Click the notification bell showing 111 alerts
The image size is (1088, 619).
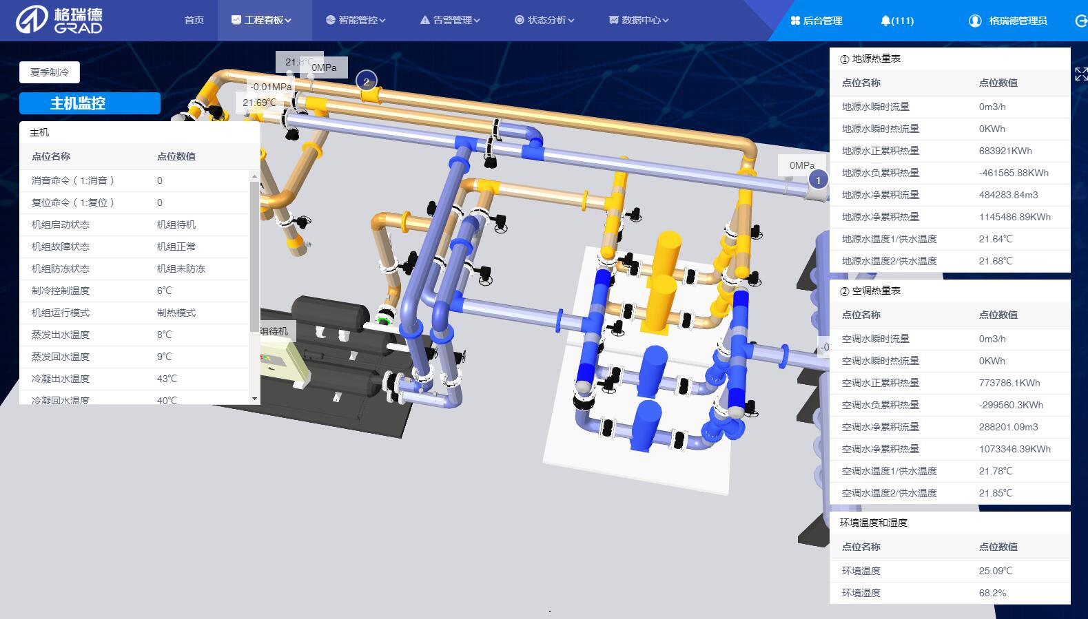[897, 21]
